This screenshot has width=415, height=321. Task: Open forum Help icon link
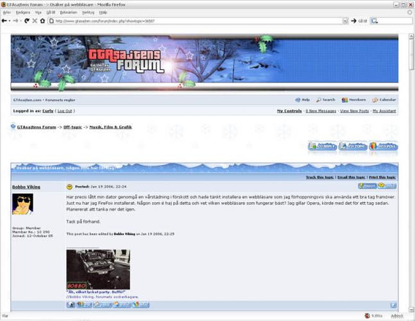click(x=302, y=100)
